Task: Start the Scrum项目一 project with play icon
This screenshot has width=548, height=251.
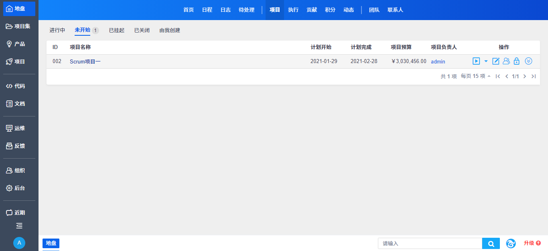Action: [x=476, y=61]
